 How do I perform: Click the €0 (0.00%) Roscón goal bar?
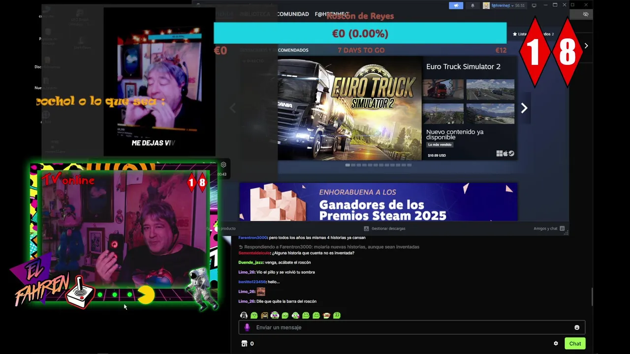(x=360, y=33)
